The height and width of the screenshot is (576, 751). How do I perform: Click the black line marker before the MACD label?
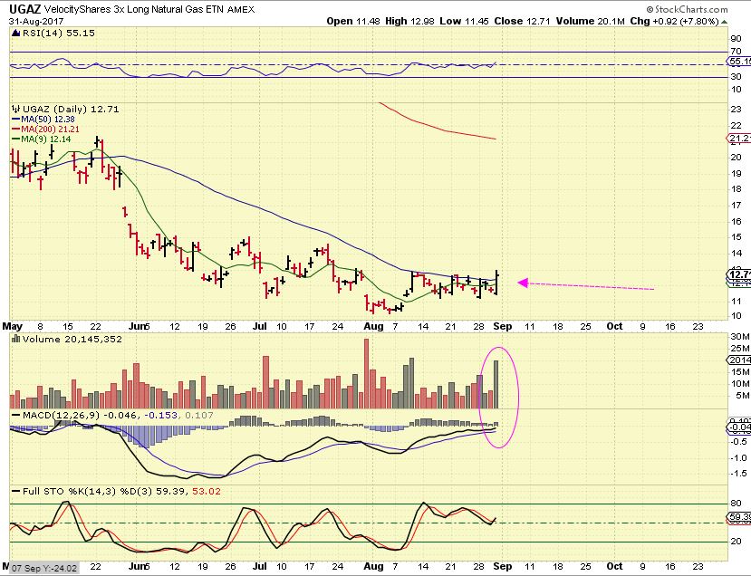[x=15, y=416]
